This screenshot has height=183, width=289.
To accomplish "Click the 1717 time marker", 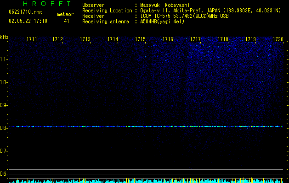I will pyautogui.click(x=195, y=39).
